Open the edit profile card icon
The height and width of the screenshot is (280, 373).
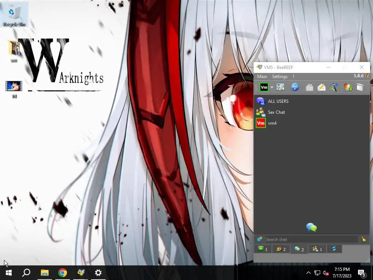click(x=280, y=87)
